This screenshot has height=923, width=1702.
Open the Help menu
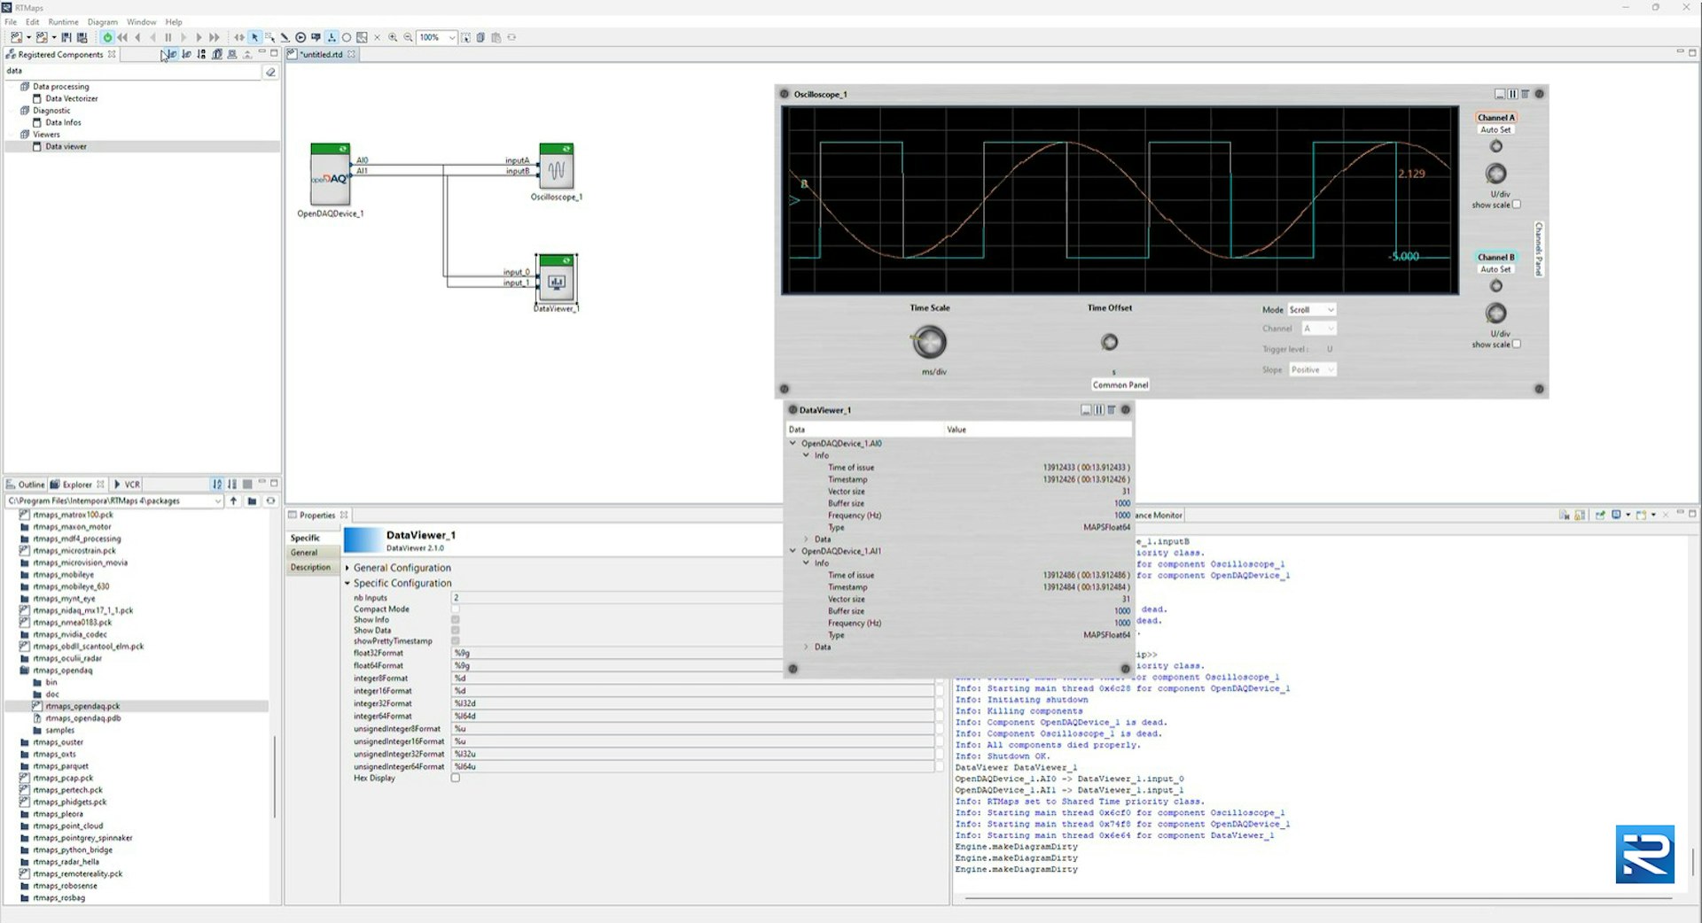point(174,22)
